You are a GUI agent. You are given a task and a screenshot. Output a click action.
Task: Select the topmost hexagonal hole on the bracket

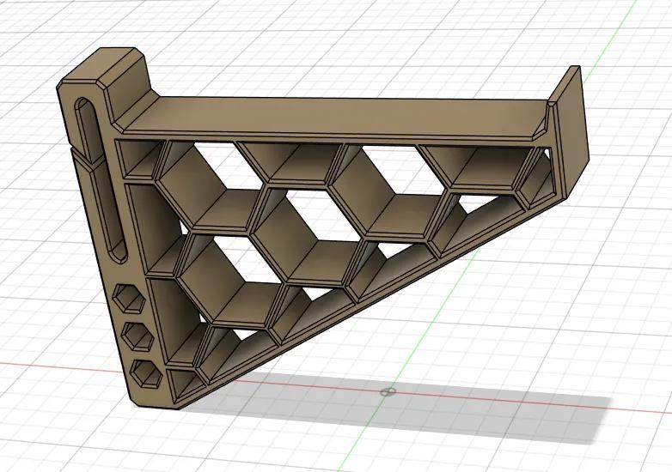129,298
